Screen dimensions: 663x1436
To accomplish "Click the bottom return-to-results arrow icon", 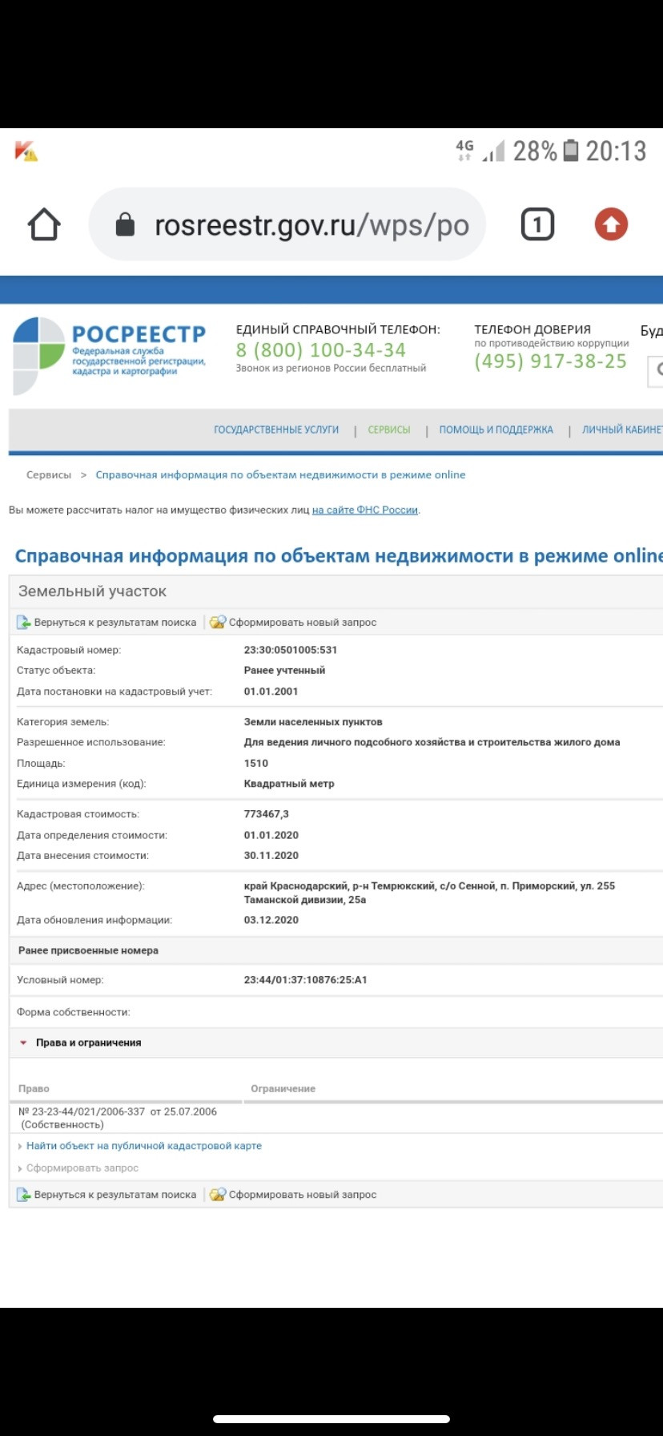I will [x=24, y=1194].
